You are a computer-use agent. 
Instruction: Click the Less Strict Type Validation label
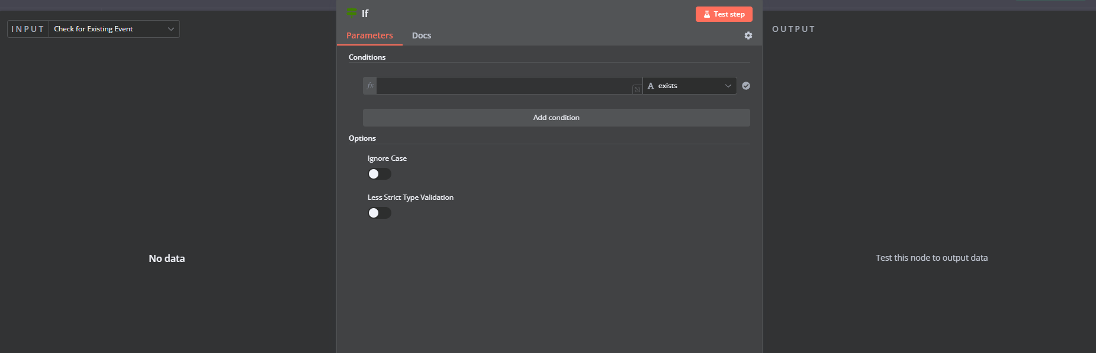click(x=410, y=197)
